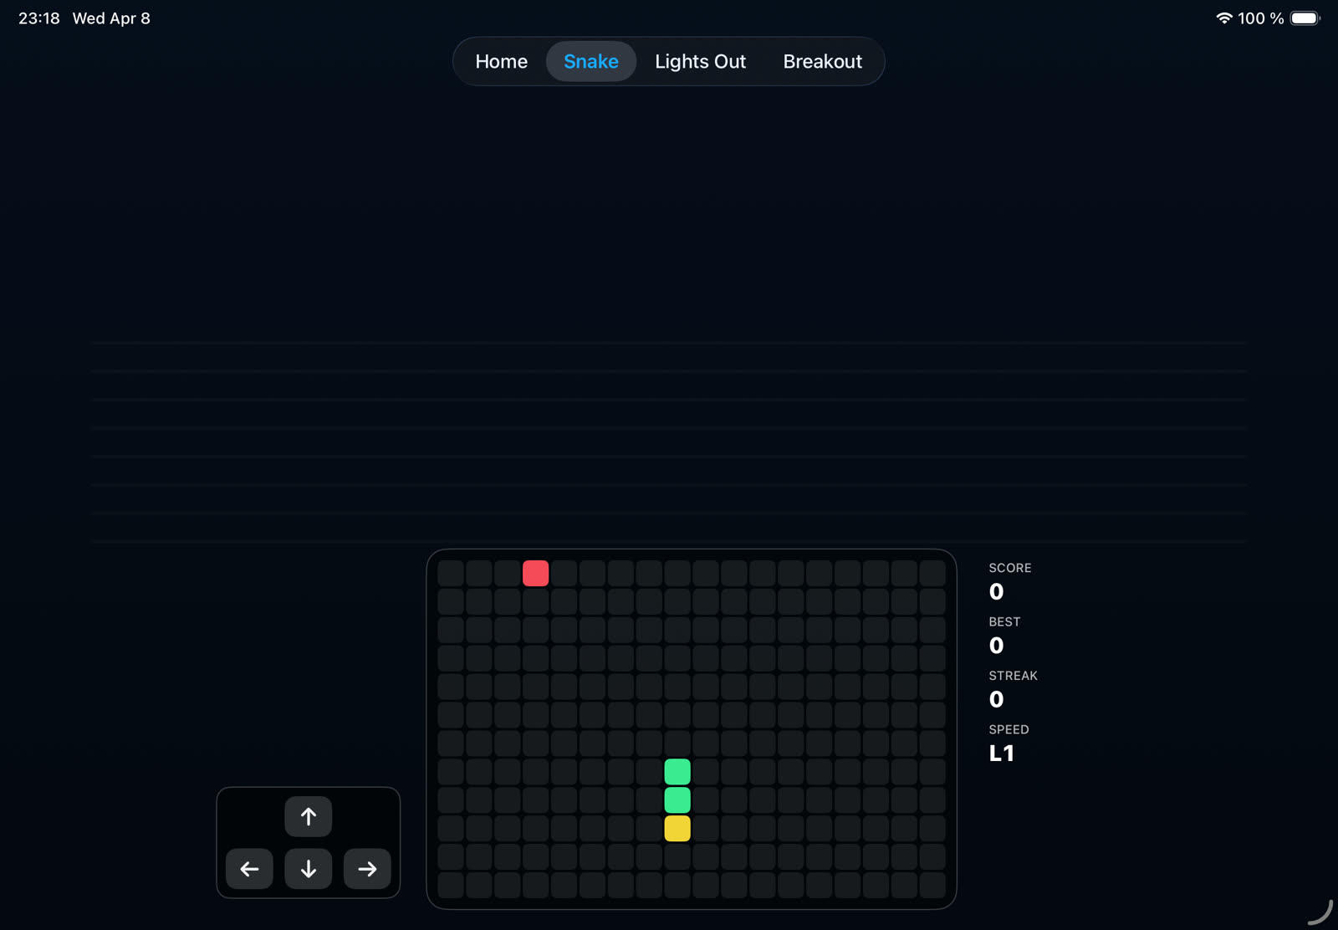Tap the 23:18 clock in status bar
1338x930 pixels.
click(39, 18)
